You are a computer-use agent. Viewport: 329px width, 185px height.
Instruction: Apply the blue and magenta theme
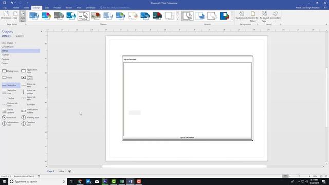46,16
